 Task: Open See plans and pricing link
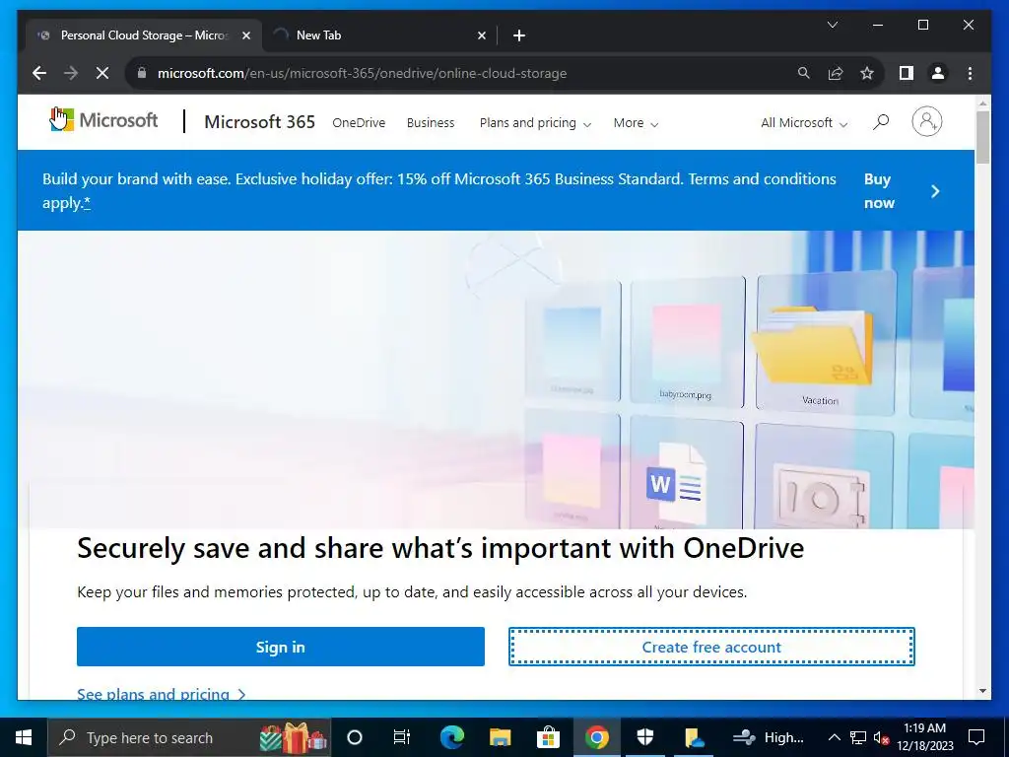(161, 694)
